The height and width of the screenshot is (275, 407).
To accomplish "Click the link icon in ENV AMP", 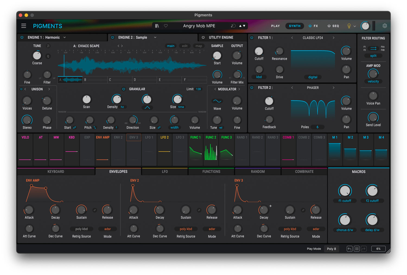I will pos(95,210).
